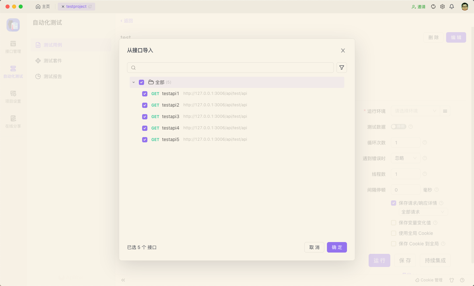Screen dimensions: 474x286
Task: Open the 运行环境 dropdown
Action: point(415,111)
